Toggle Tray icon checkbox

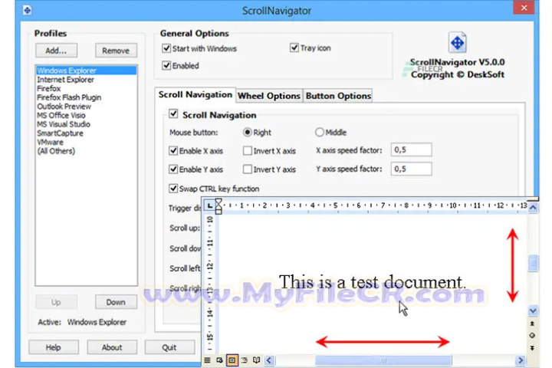click(294, 48)
